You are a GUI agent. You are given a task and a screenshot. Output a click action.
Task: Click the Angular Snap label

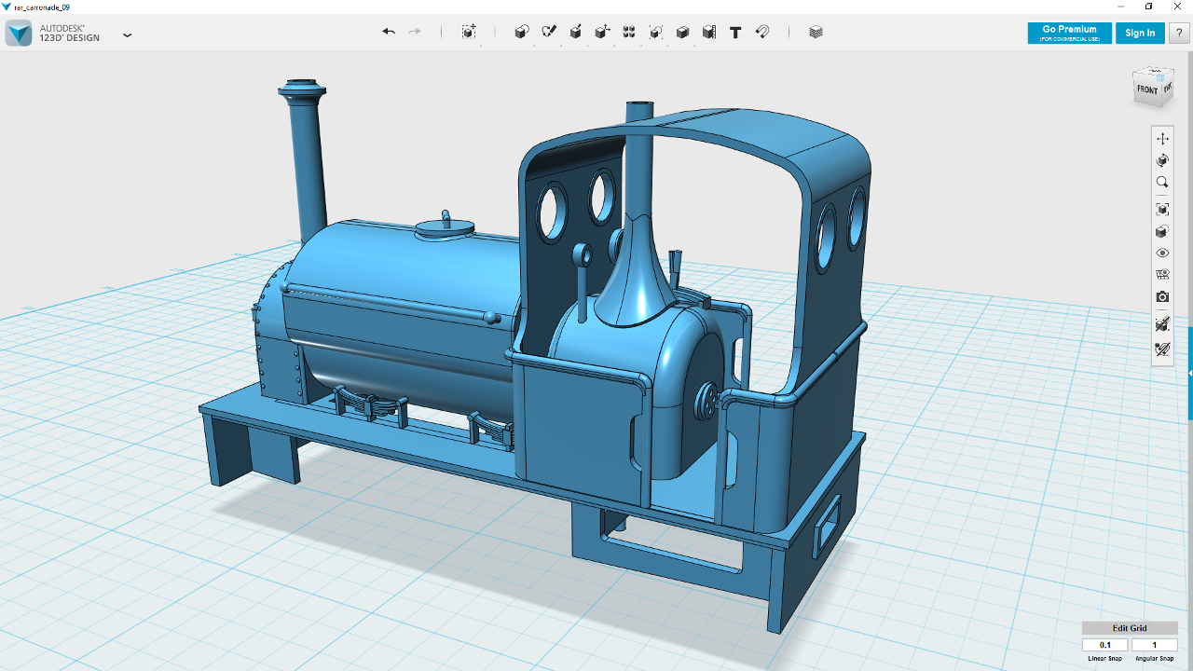[1155, 659]
